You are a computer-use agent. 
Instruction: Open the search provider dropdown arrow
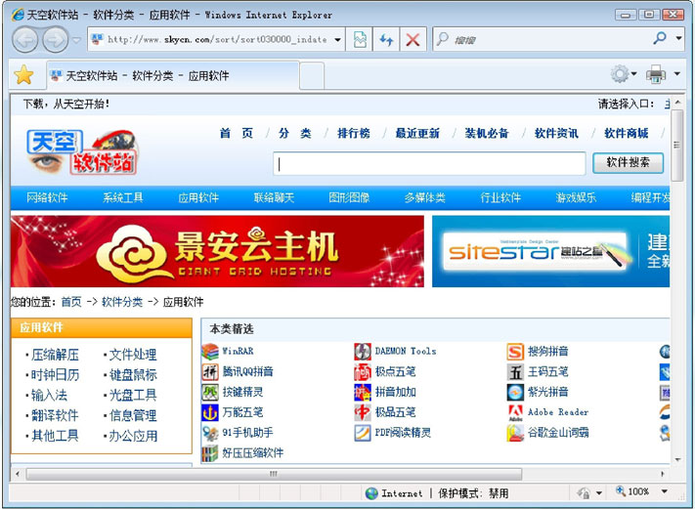point(678,39)
